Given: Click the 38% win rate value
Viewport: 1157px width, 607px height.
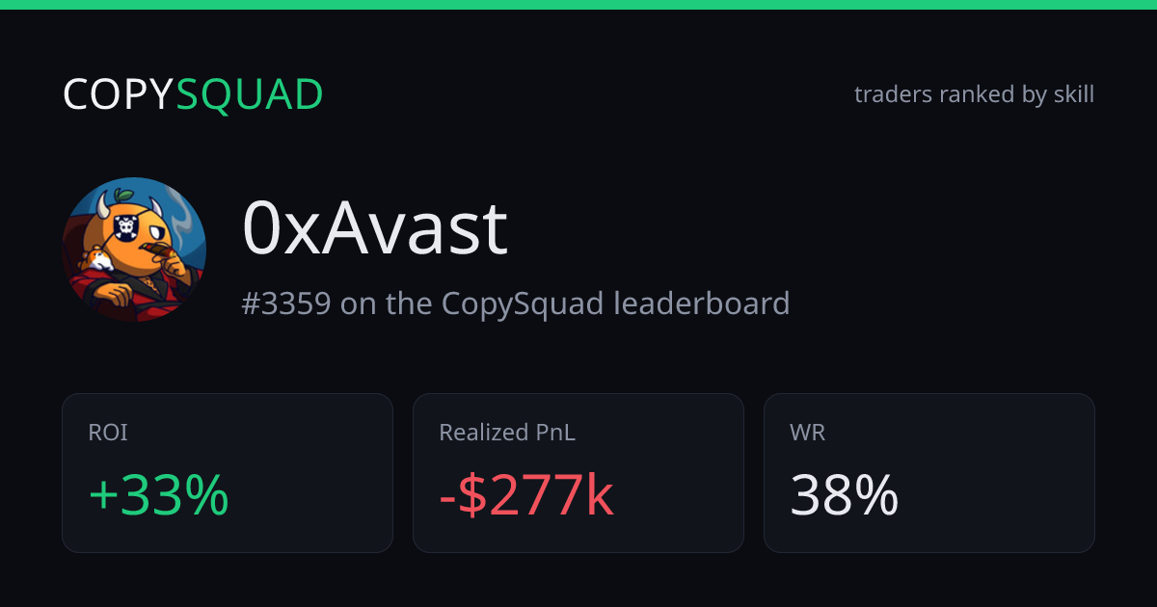Looking at the screenshot, I should pyautogui.click(x=845, y=496).
